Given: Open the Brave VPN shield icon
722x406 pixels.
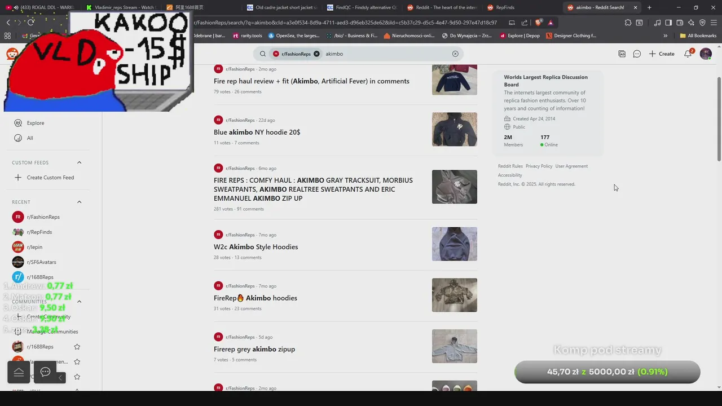Looking at the screenshot, I should tap(702, 23).
